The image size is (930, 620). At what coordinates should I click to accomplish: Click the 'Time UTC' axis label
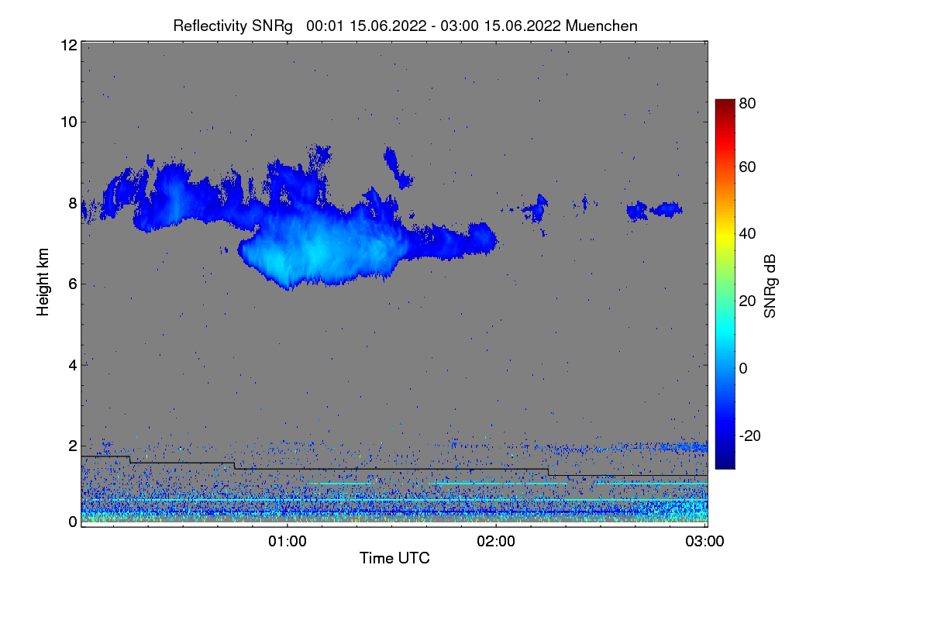[x=394, y=558]
